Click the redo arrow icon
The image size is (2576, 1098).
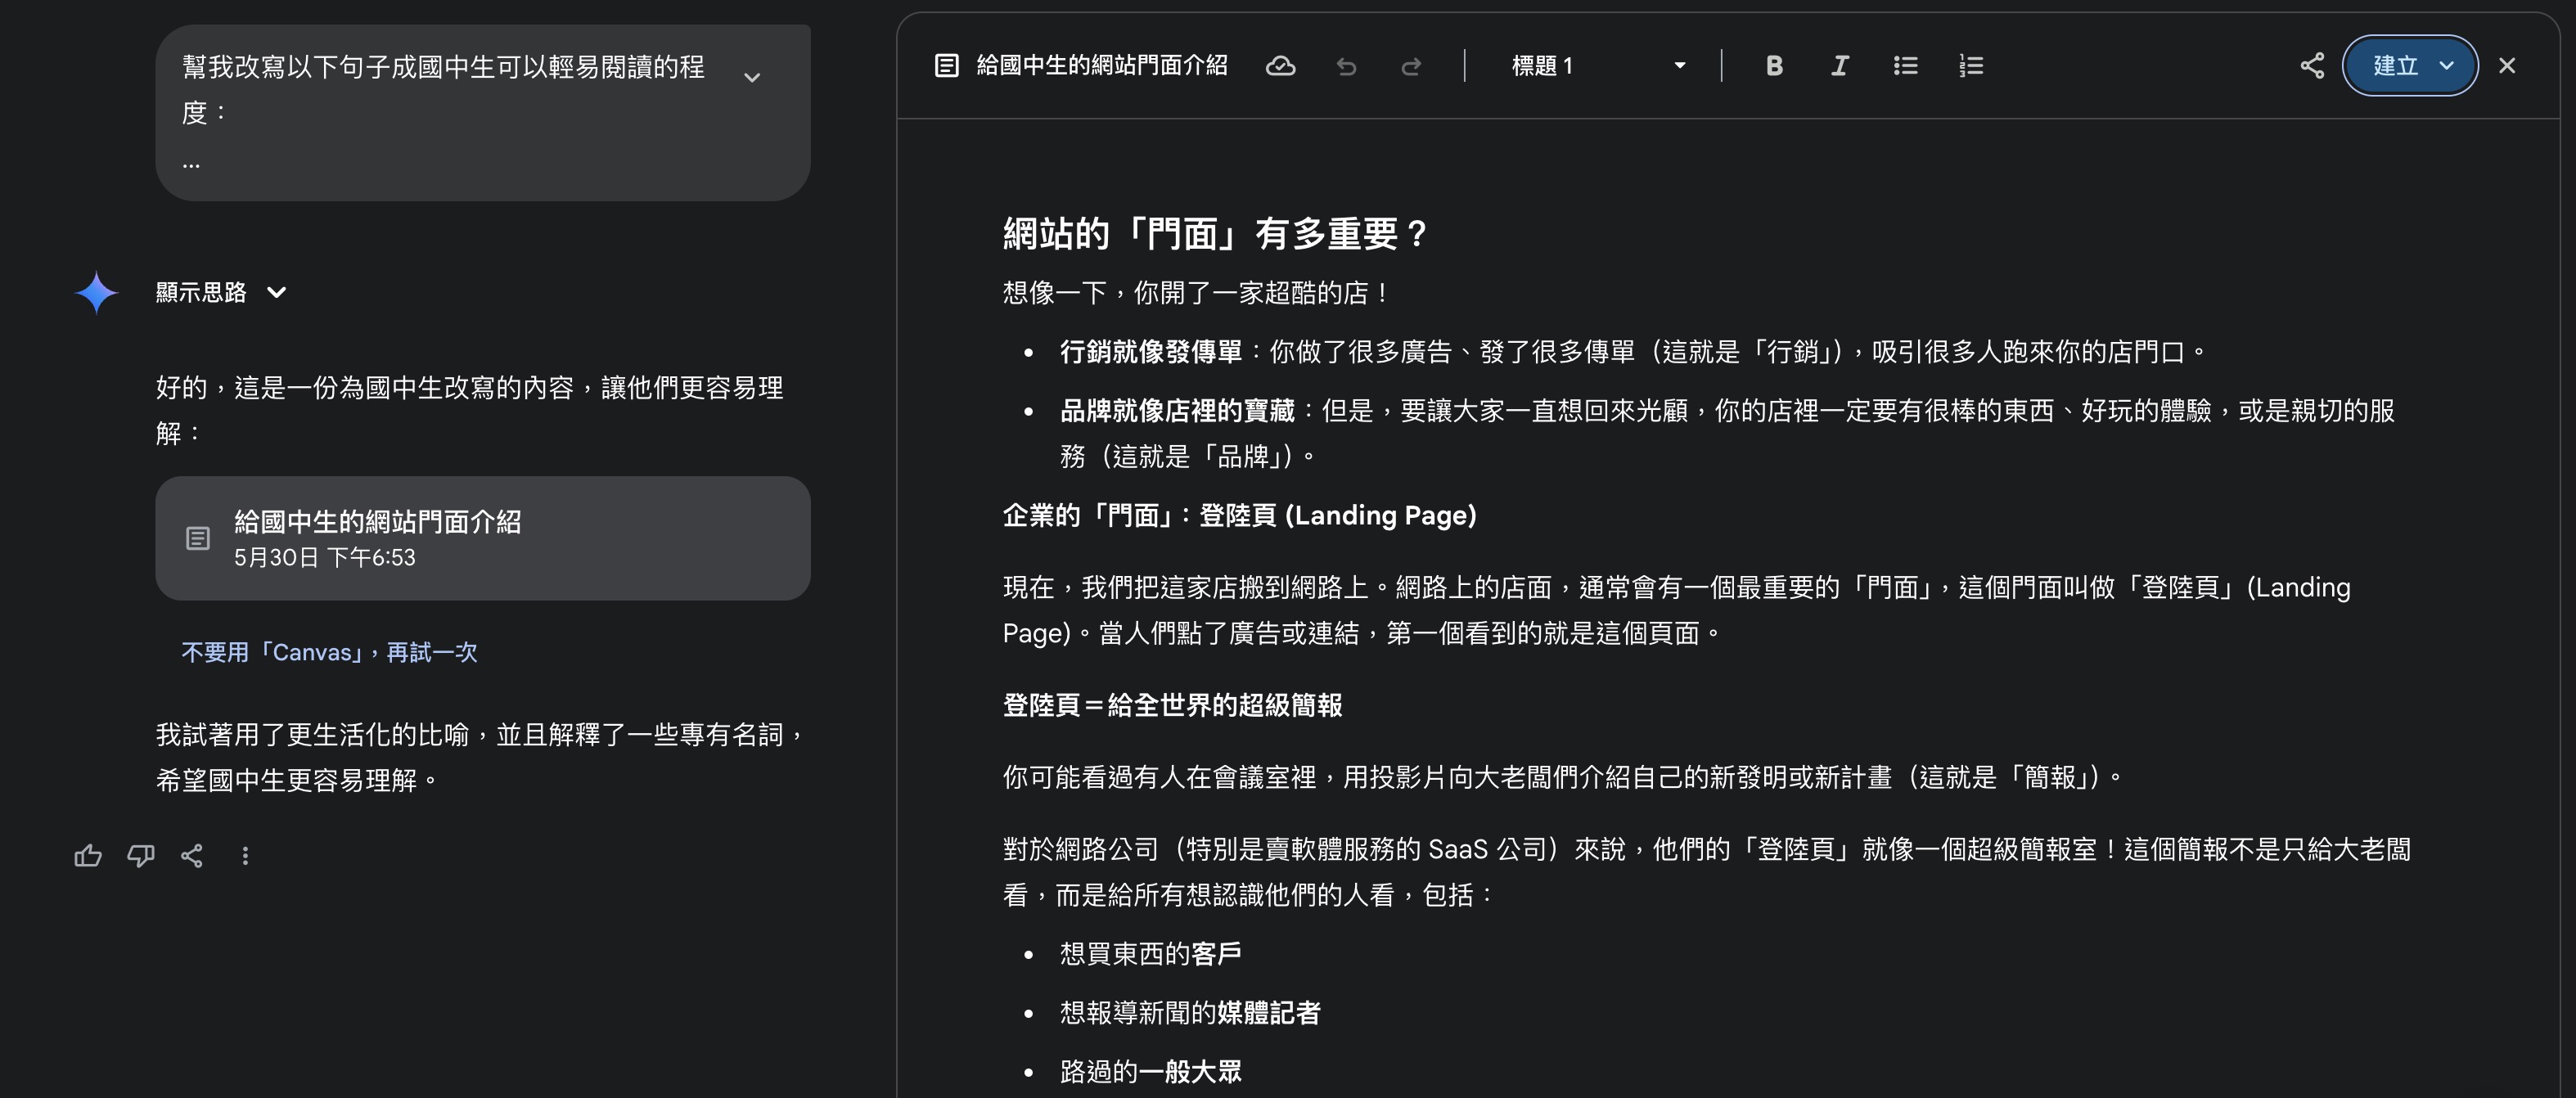click(x=1411, y=66)
